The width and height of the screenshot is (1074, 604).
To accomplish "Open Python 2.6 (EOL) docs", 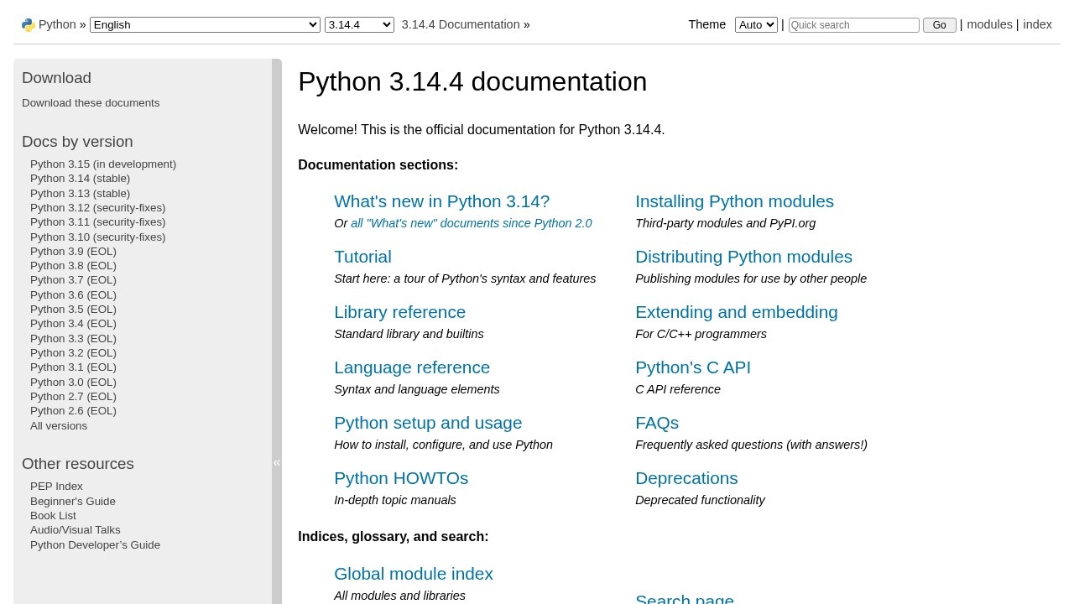I will tap(73, 411).
